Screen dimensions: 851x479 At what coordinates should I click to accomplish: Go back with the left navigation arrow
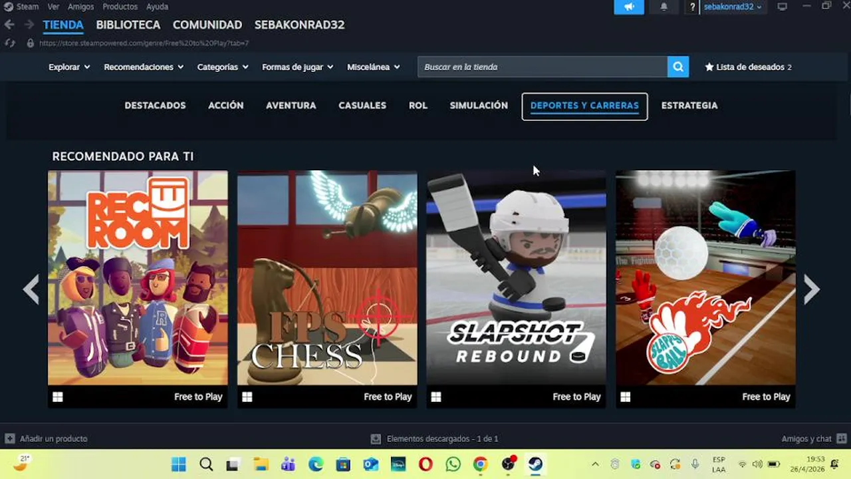pos(9,25)
